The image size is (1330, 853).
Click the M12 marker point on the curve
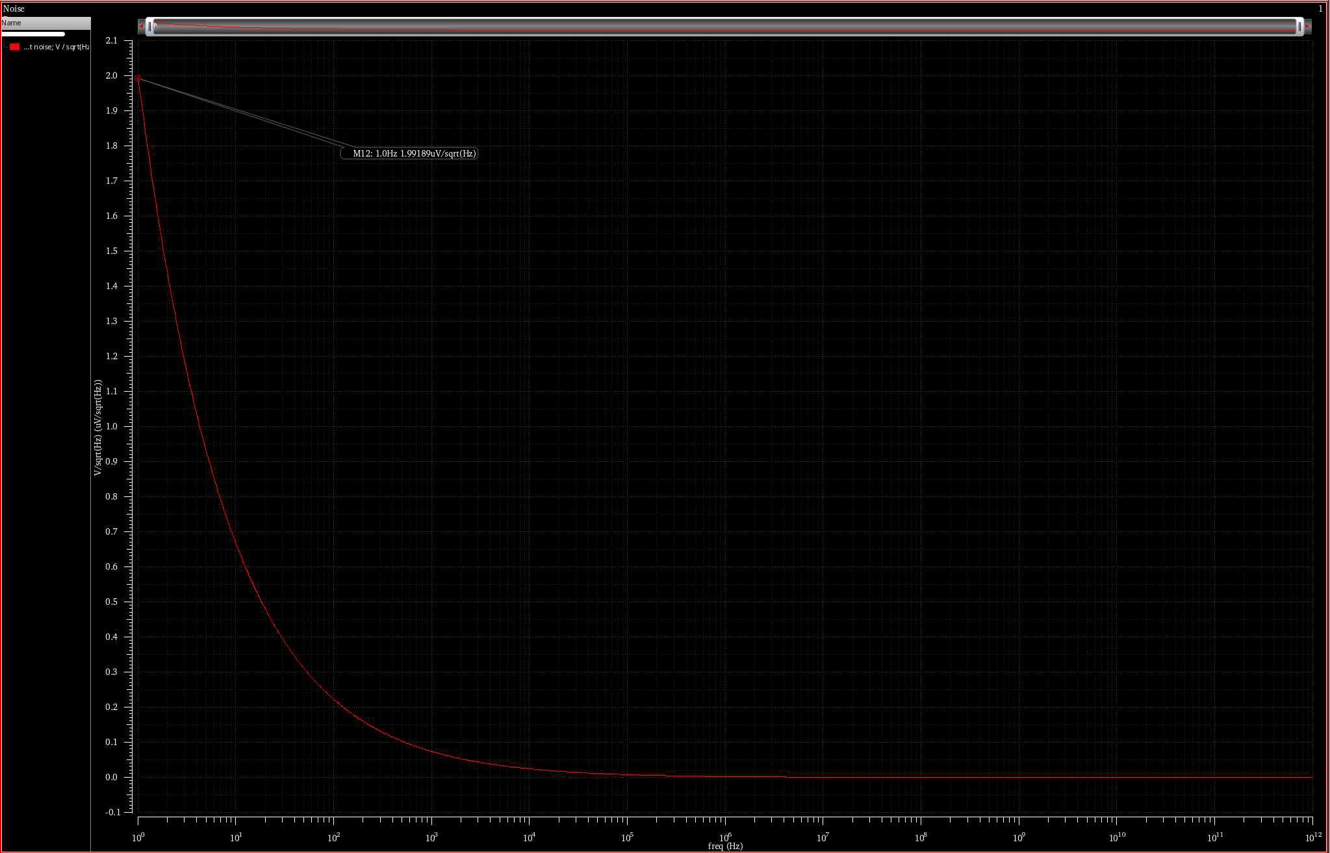(x=138, y=78)
